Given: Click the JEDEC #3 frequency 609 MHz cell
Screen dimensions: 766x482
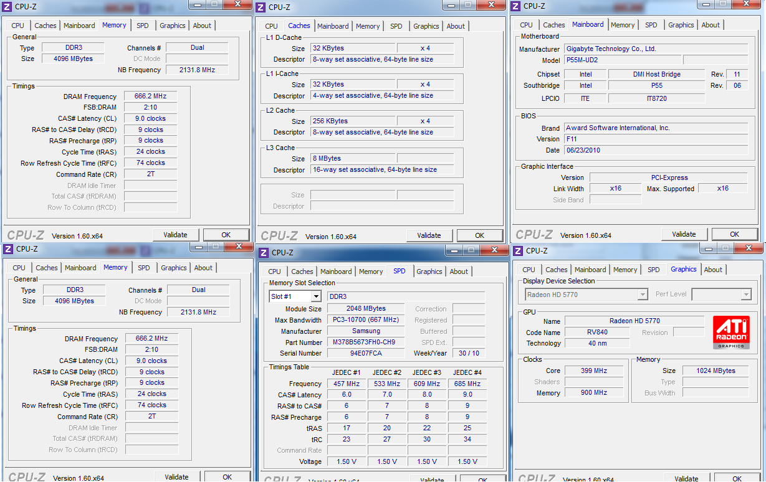Looking at the screenshot, I should (x=427, y=384).
